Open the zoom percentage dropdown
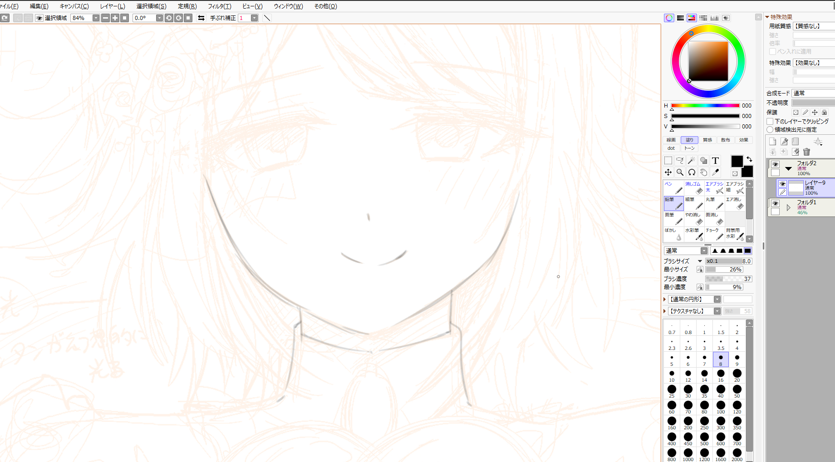 coord(96,18)
